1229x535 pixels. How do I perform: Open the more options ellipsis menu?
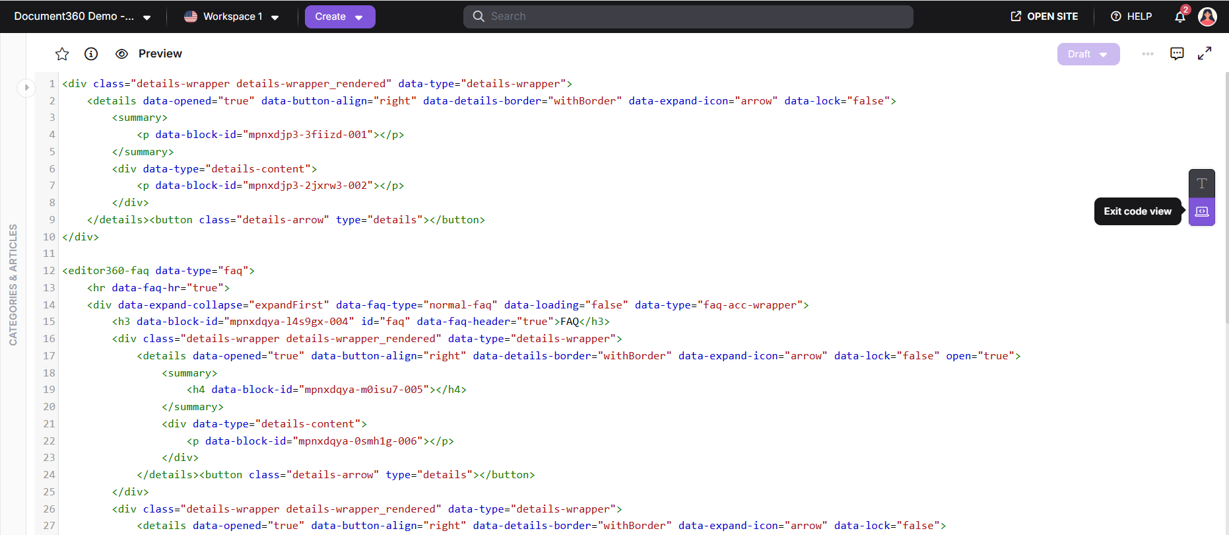coord(1148,54)
